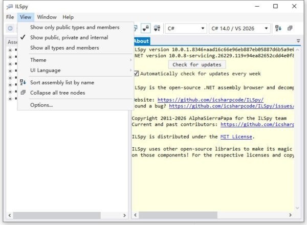
Task: Click the .NET version 10.0.8-servicing text line
Action: 214,56
